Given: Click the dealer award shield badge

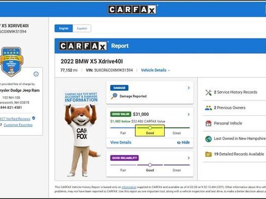Looking at the screenshot, I should 11,61.
